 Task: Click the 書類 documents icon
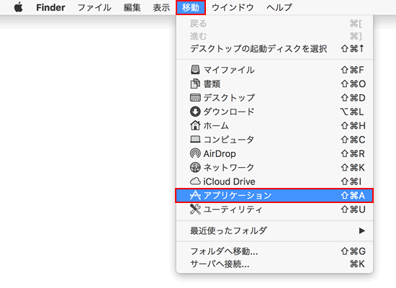(x=195, y=84)
